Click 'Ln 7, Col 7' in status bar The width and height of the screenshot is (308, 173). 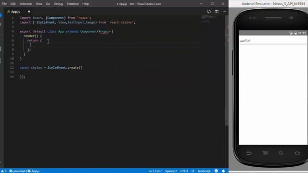click(155, 171)
